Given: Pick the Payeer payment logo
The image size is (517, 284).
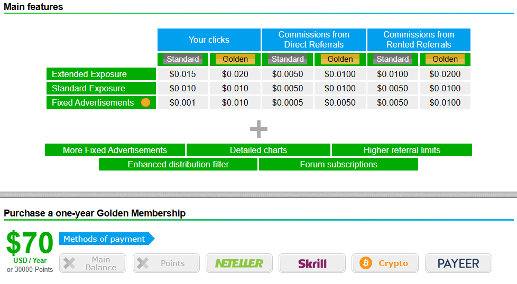Looking at the screenshot, I should tap(458, 263).
